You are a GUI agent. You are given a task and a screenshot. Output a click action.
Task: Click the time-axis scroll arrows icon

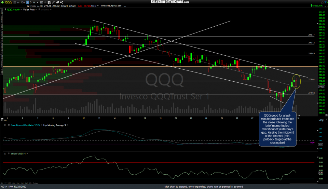click(2, 119)
